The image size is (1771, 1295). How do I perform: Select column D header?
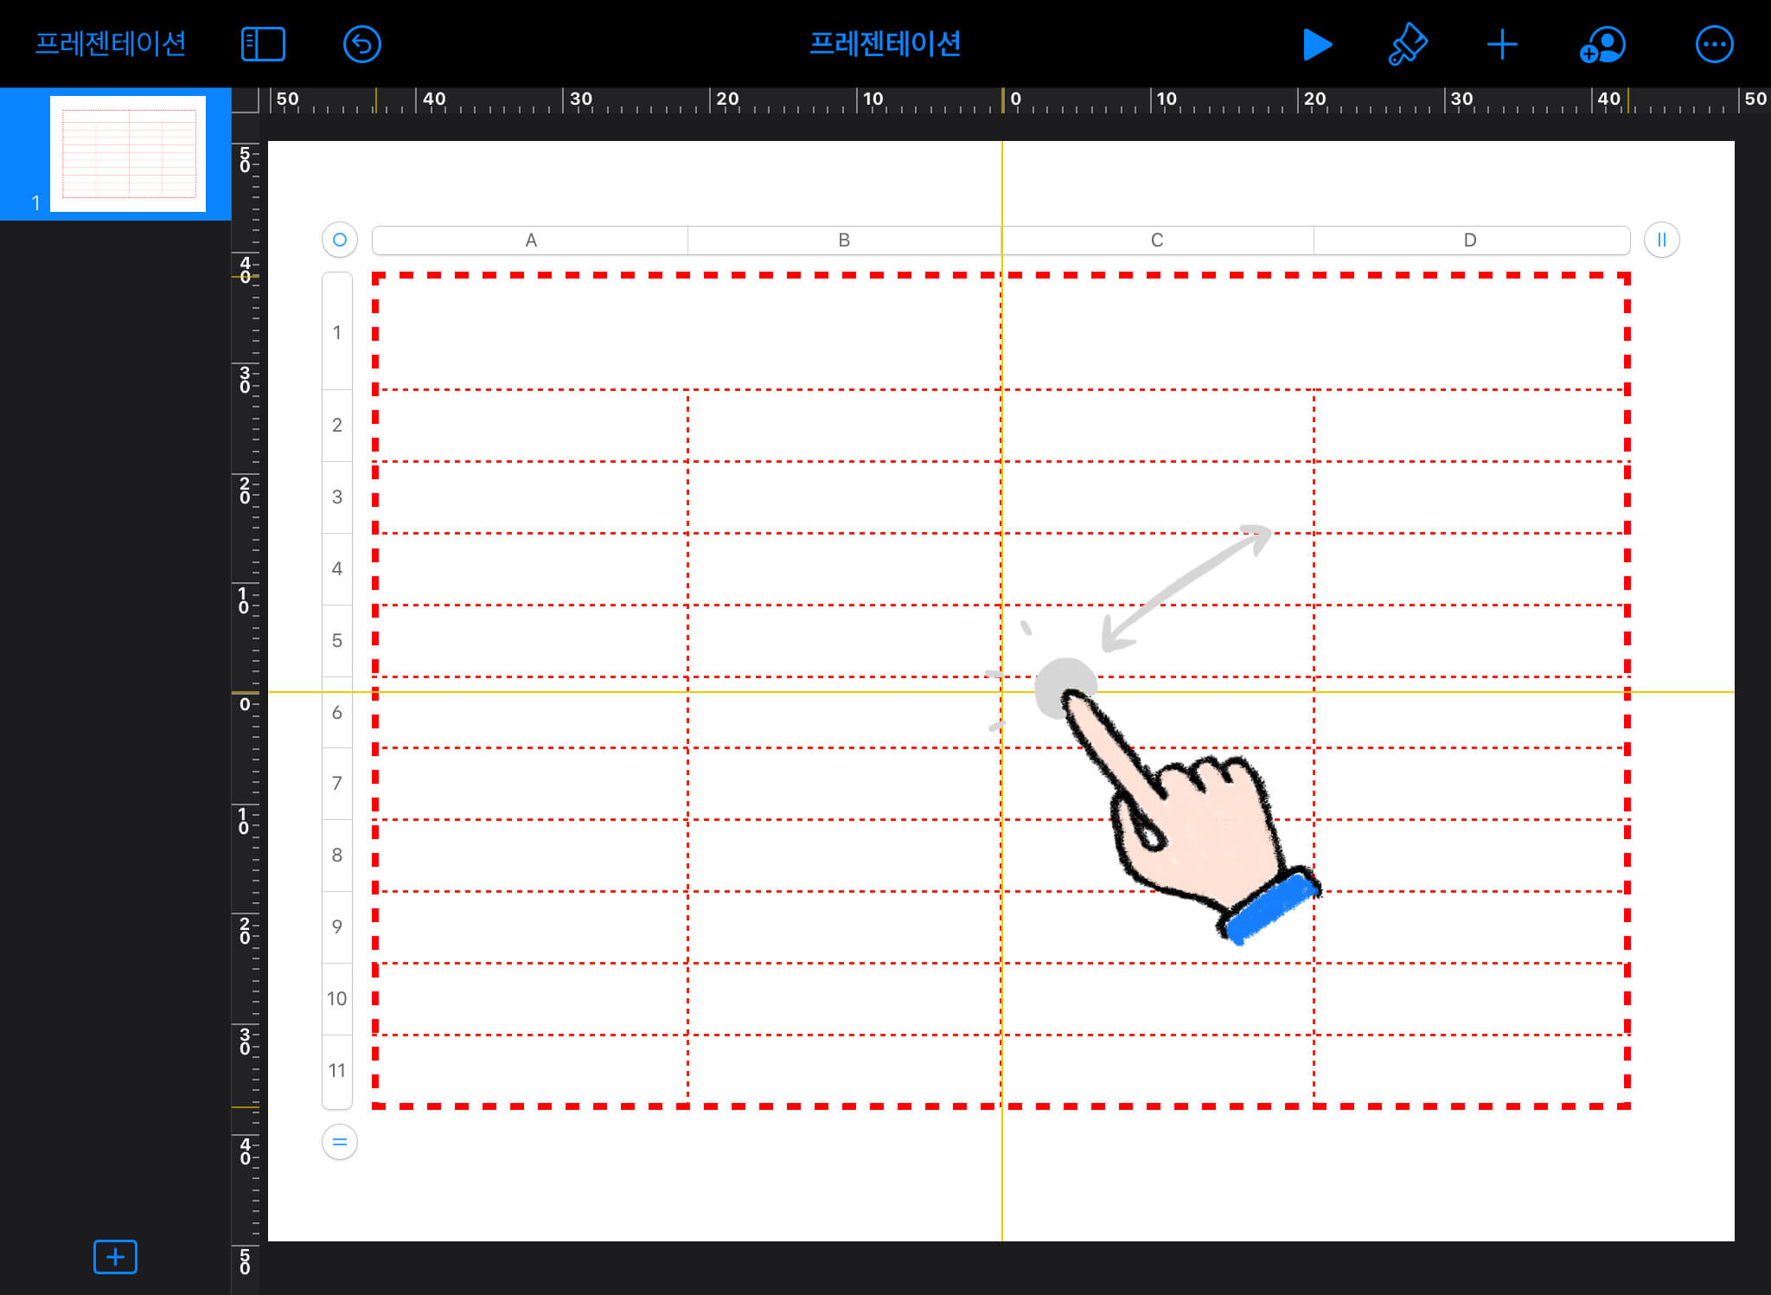1470,240
